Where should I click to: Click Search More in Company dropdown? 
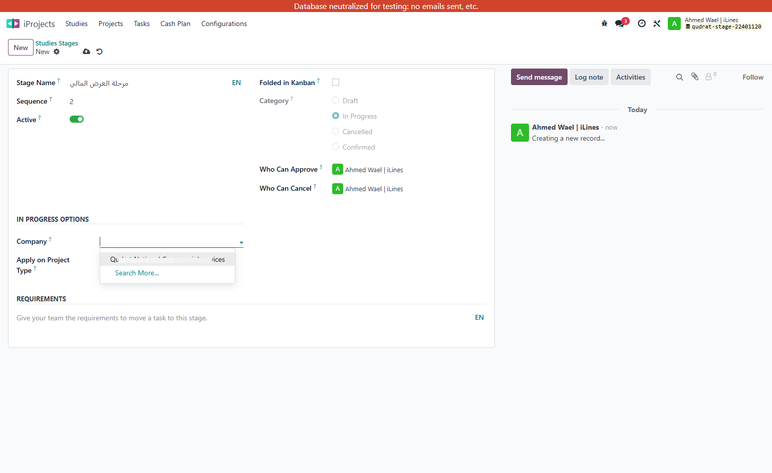tap(137, 273)
